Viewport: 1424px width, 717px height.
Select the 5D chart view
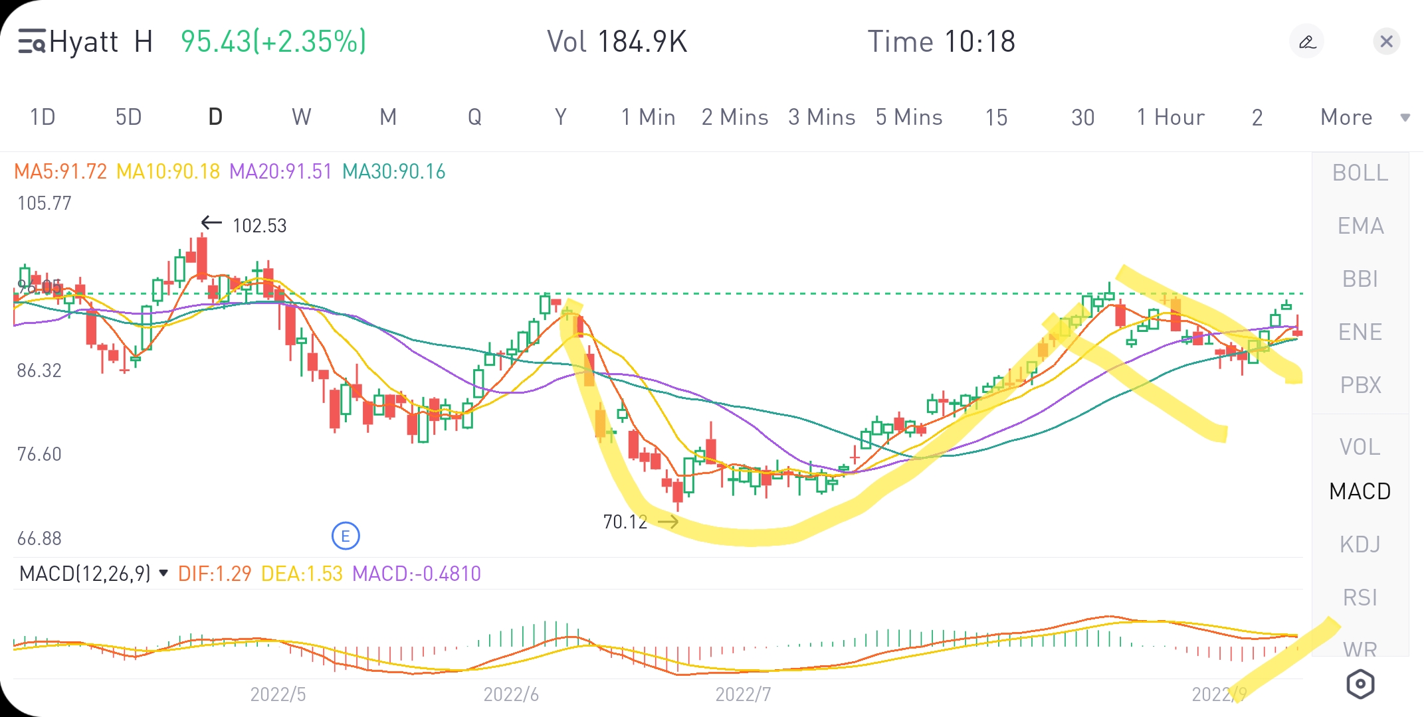click(x=128, y=118)
